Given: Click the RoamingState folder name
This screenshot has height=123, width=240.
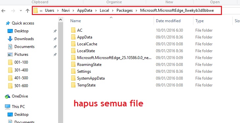Looking at the screenshot, I should tap(89, 65).
